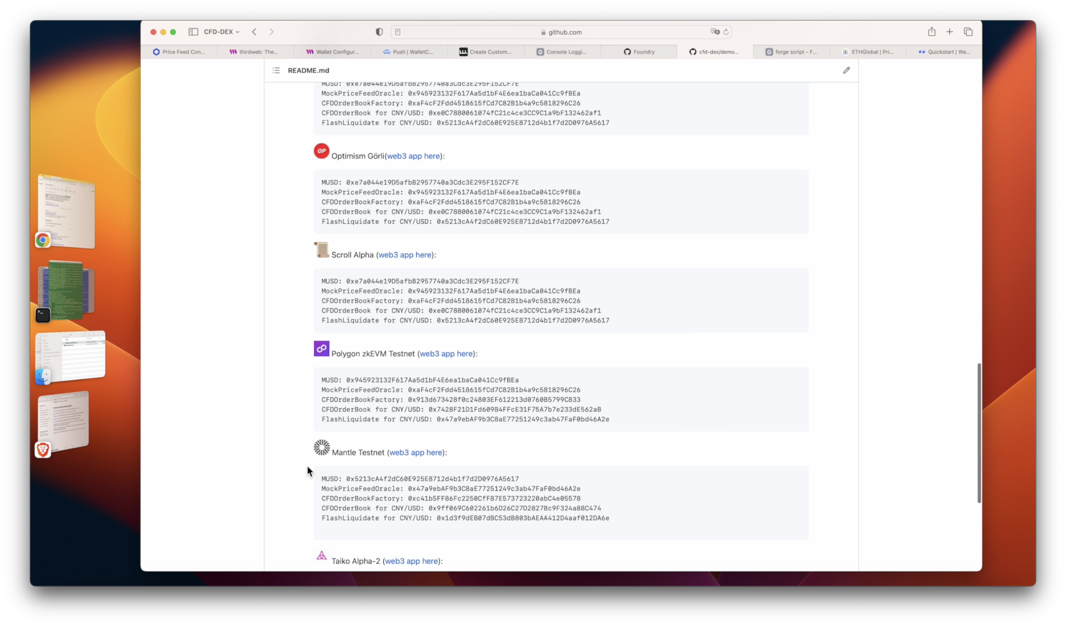Click the Mantle MUSD address 0x5213cA4f...
1066x626 pixels.
pyautogui.click(x=432, y=479)
